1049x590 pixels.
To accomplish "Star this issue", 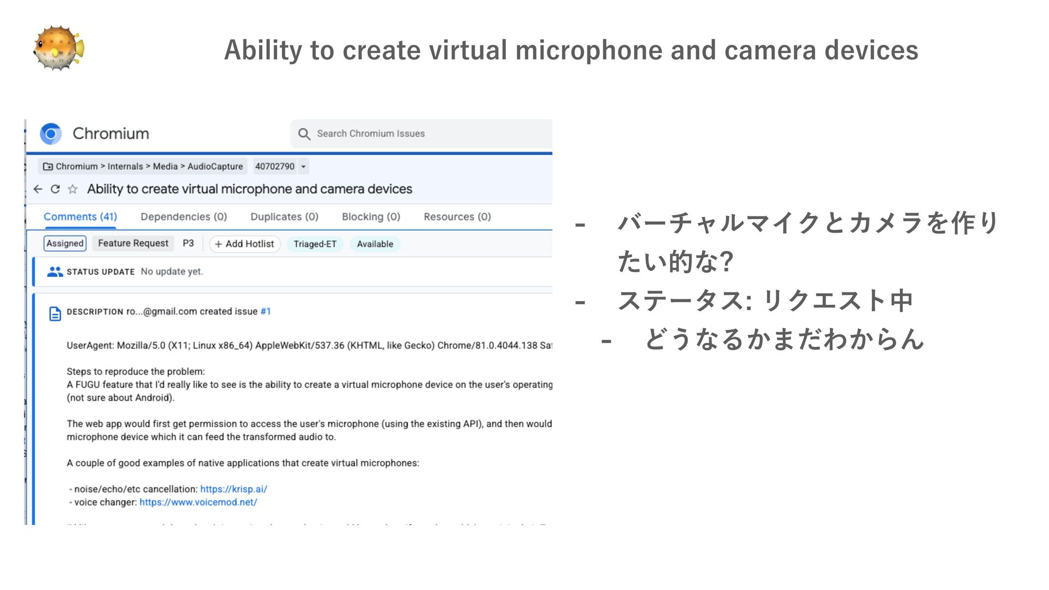I will tap(73, 189).
